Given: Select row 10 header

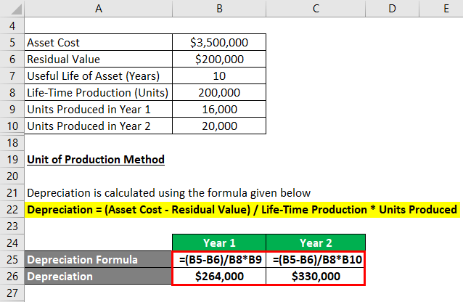Looking at the screenshot, I should (12, 126).
